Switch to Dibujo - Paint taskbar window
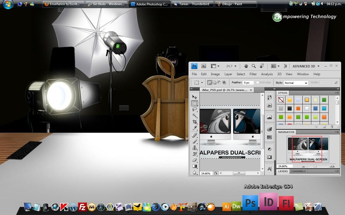 click(236, 4)
